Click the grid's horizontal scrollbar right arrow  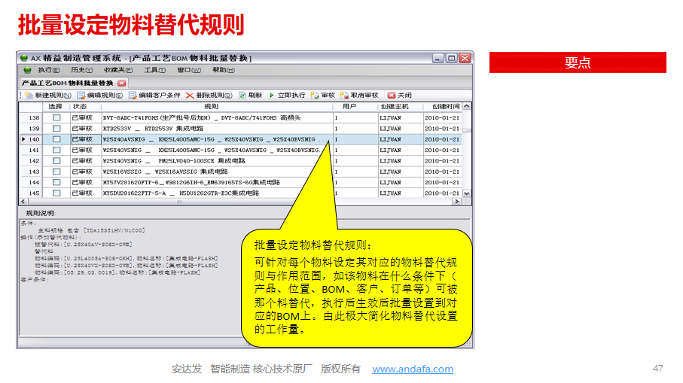point(456,202)
